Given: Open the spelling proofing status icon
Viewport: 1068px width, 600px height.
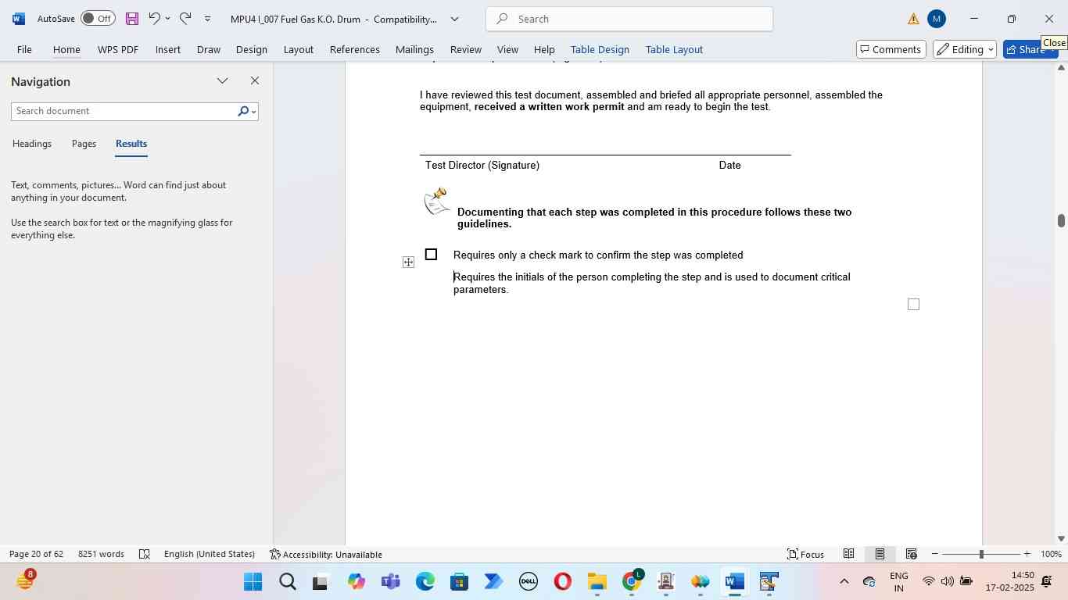Looking at the screenshot, I should coord(145,554).
